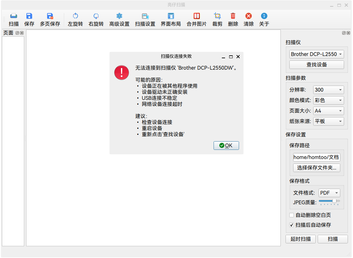The width and height of the screenshot is (353, 258).
Task: Minimize the 扫描仪连接失败 dialog
Action: click(223, 57)
